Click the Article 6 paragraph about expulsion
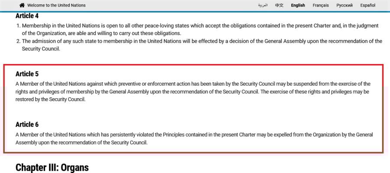390x173 pixels. (193, 138)
